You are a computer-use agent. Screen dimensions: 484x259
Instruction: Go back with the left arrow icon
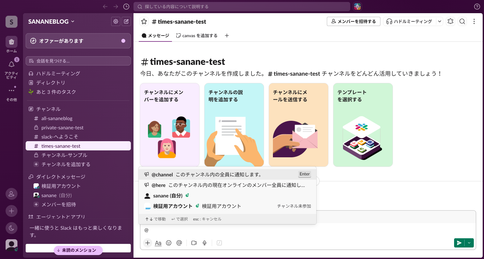pyautogui.click(x=105, y=7)
